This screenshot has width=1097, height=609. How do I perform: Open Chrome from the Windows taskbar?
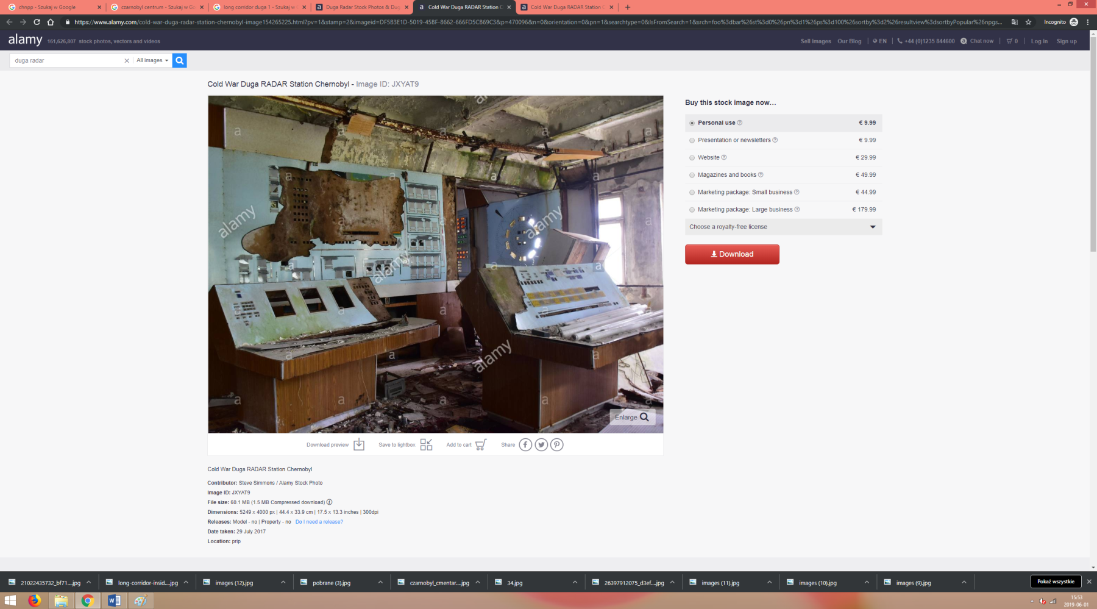[87, 600]
